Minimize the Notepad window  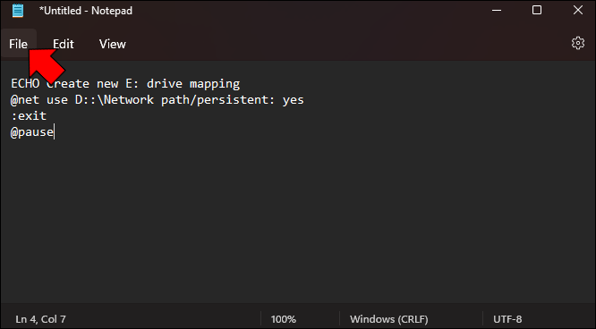[x=497, y=10]
